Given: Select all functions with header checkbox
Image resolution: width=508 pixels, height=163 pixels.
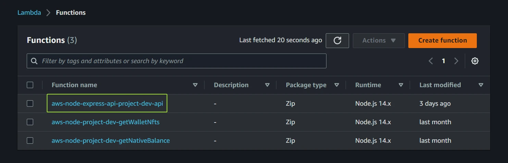Looking at the screenshot, I should click(x=30, y=85).
